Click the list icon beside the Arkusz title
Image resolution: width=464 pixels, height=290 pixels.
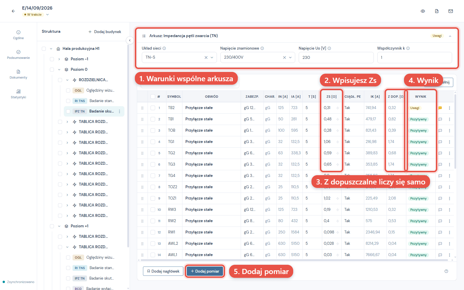coord(144,36)
